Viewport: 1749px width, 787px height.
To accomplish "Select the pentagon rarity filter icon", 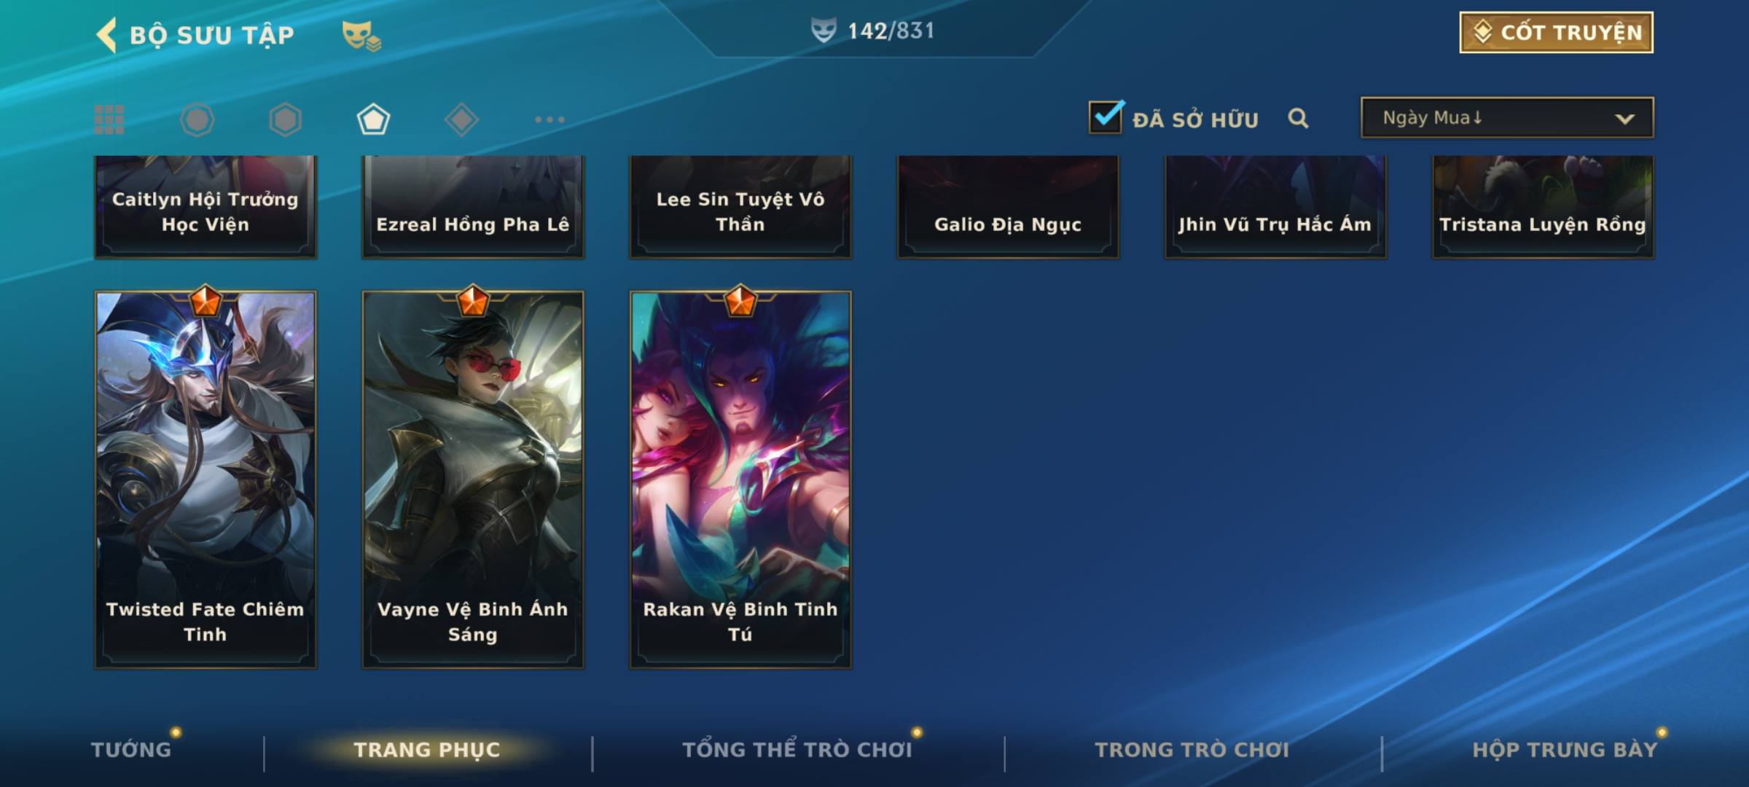I will (373, 120).
